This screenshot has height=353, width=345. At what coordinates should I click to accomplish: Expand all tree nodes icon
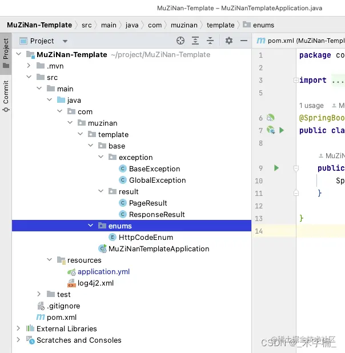tap(195, 41)
